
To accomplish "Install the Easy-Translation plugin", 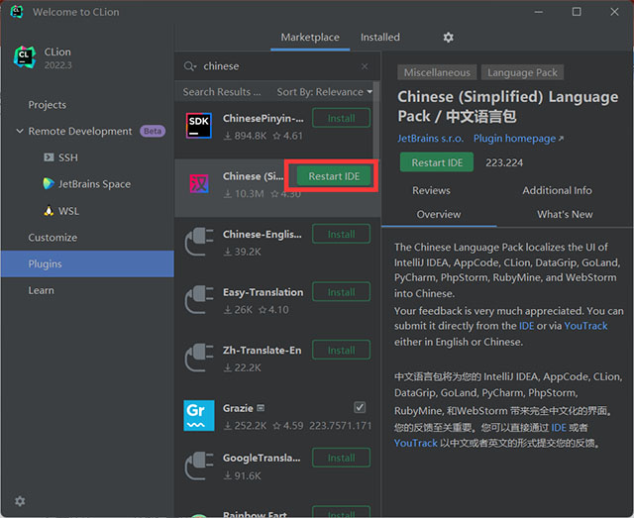I will tap(341, 292).
